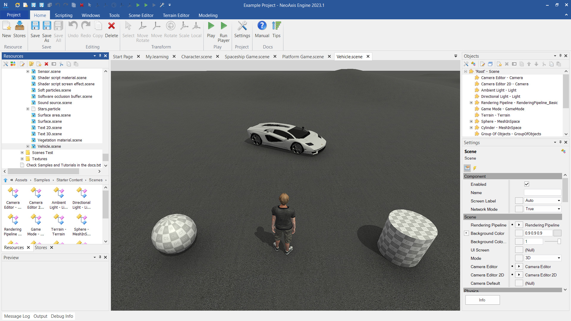Image resolution: width=571 pixels, height=321 pixels.
Task: Open the Terrain Editor ribbon tab
Action: [x=176, y=15]
